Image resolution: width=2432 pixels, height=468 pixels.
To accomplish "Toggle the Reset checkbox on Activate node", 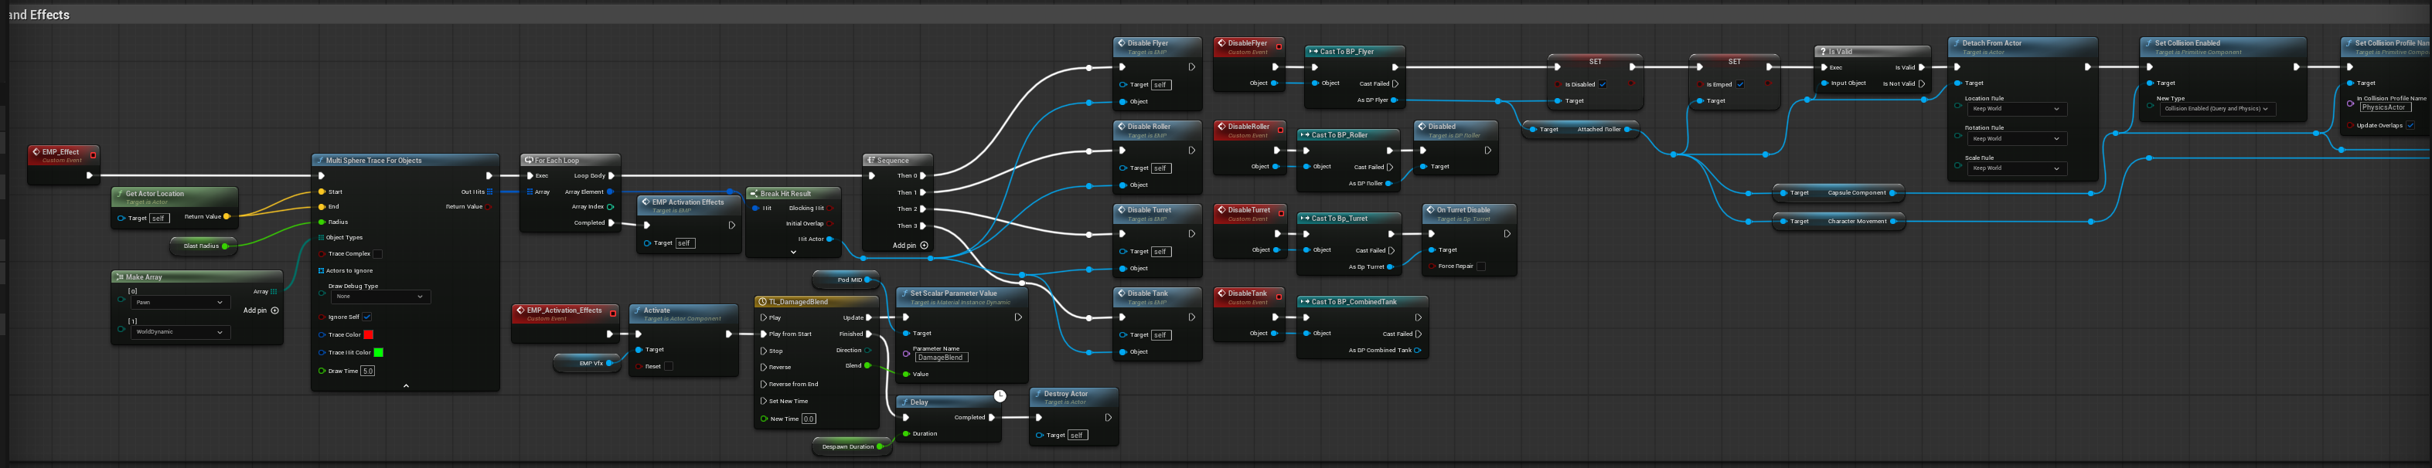I will [x=669, y=366].
